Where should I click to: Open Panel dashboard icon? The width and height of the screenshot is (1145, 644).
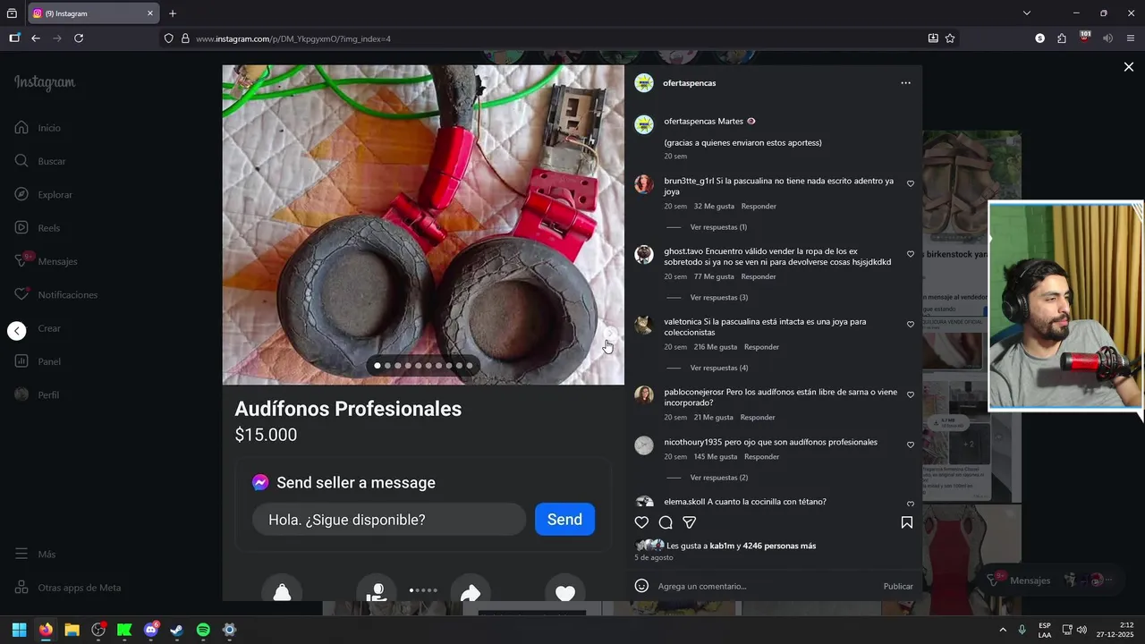point(22,361)
